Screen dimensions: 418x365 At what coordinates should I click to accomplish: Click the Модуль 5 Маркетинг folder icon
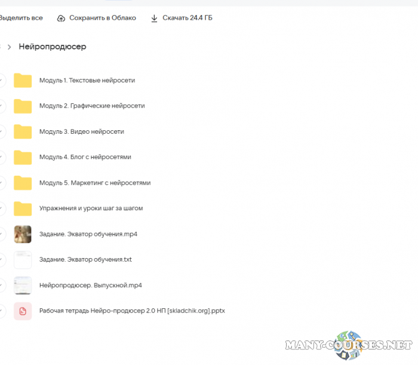point(23,183)
